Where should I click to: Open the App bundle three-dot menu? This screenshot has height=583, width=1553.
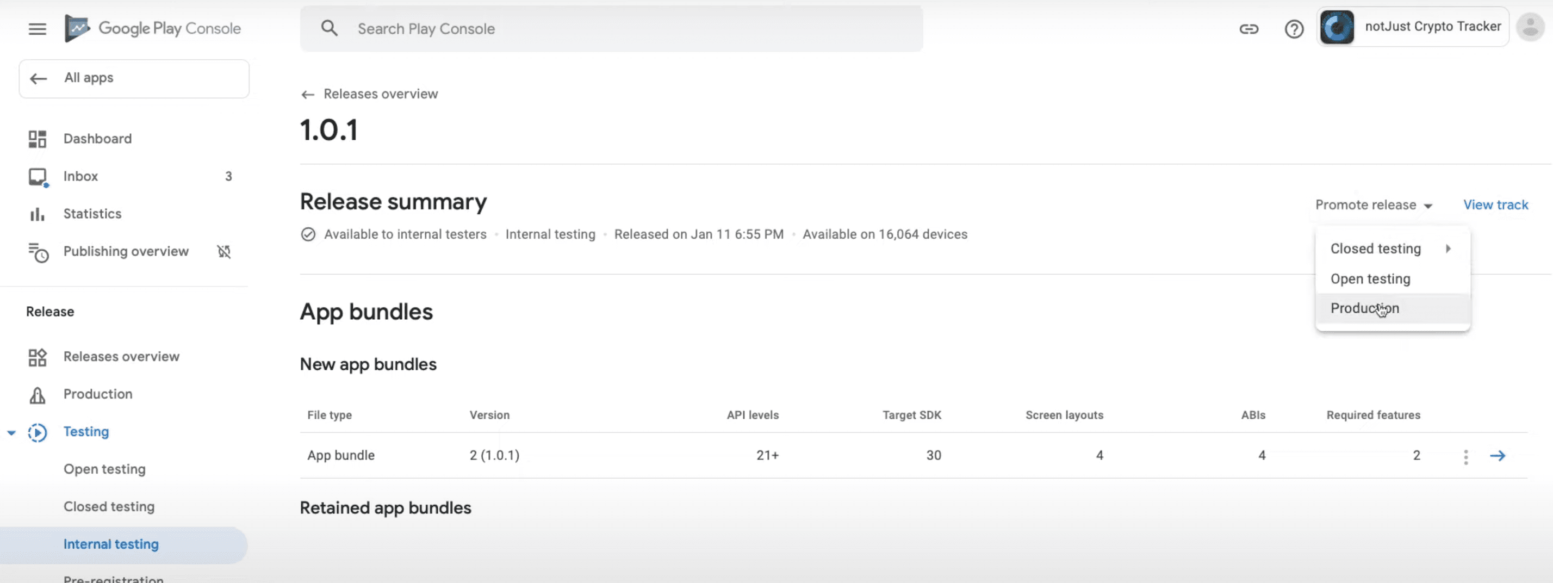point(1465,456)
